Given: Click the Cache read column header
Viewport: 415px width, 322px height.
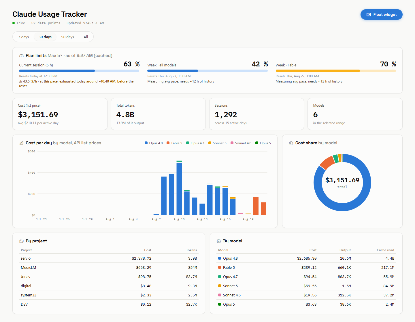Looking at the screenshot, I should tap(385, 250).
